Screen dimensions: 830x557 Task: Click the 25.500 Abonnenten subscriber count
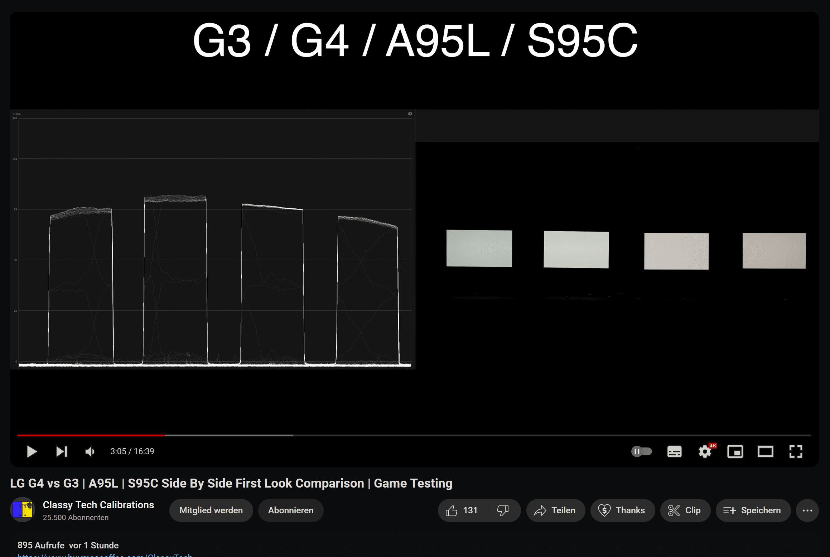(76, 518)
